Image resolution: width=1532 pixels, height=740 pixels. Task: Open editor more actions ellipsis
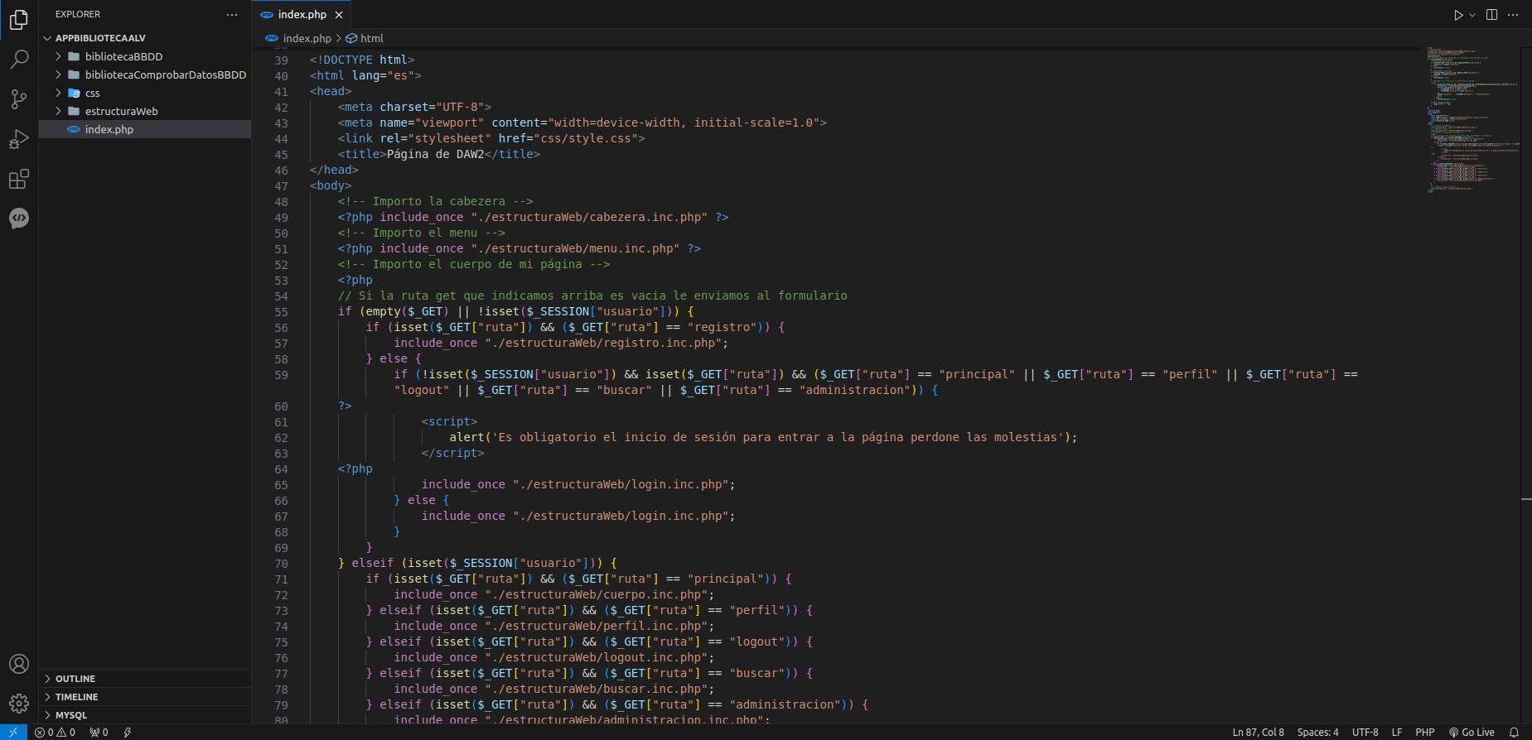click(1513, 15)
